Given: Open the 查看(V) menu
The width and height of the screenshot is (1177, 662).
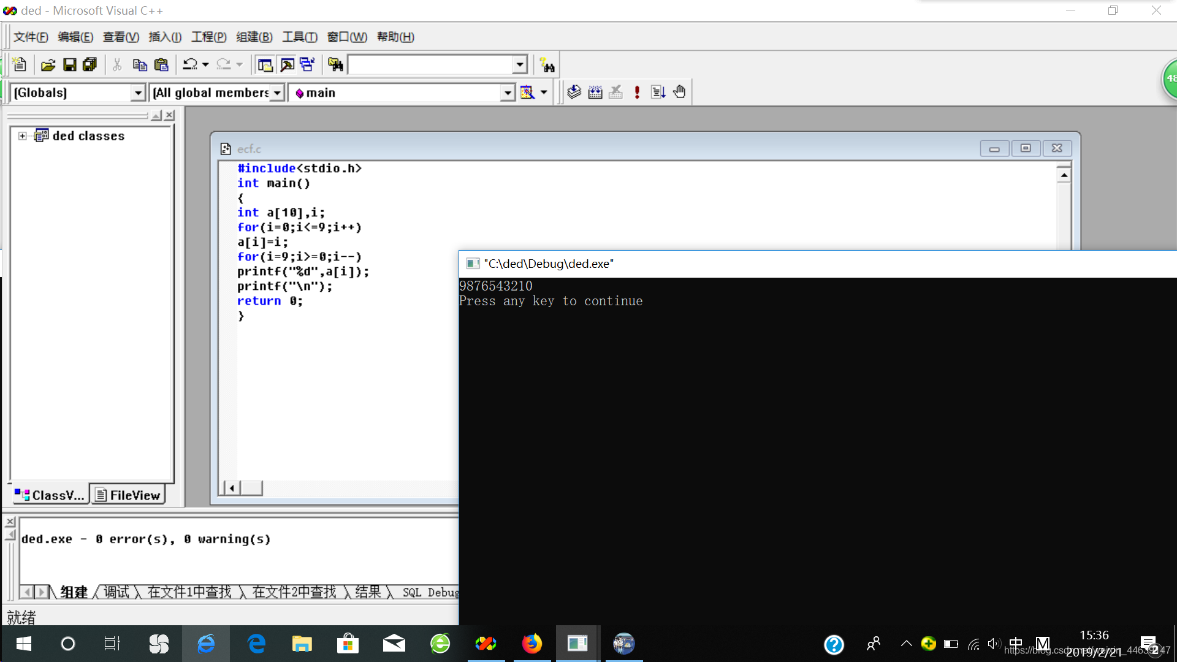Looking at the screenshot, I should [x=121, y=37].
